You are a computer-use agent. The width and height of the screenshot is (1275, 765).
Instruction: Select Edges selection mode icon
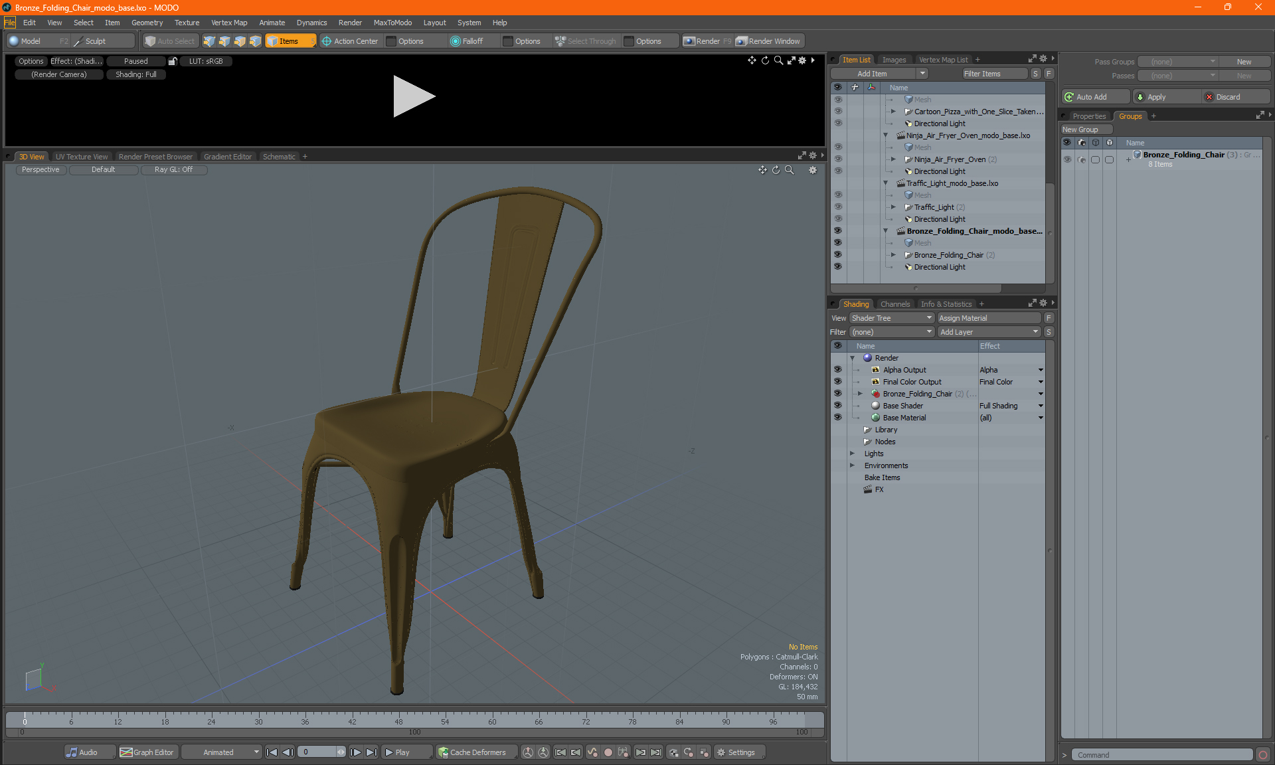pyautogui.click(x=224, y=41)
